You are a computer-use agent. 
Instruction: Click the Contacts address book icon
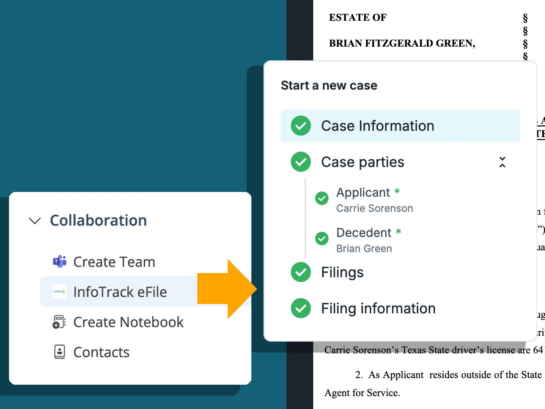(x=59, y=352)
